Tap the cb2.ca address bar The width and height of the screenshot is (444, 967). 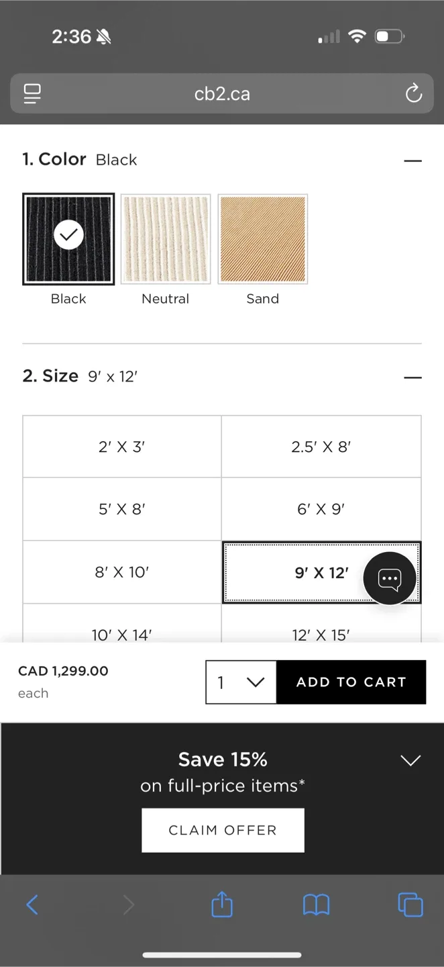221,93
